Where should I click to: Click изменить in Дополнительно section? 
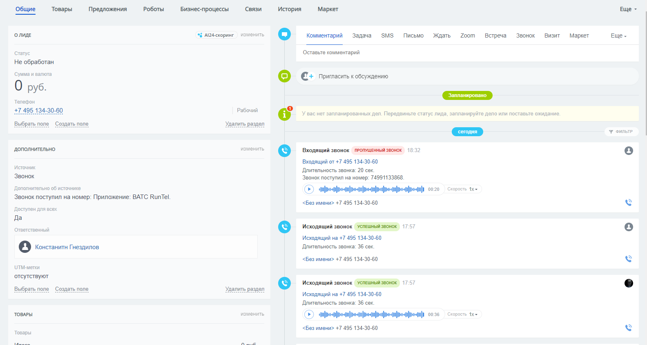(252, 149)
